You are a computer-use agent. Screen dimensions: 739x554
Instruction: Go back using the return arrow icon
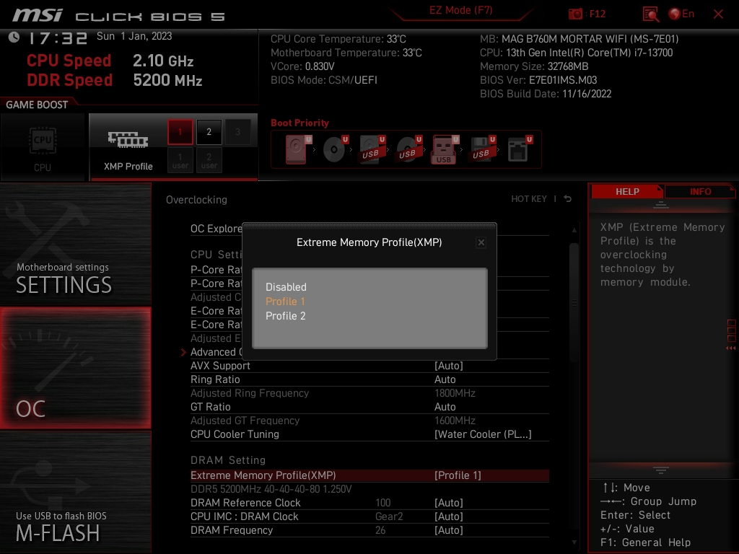pos(568,199)
